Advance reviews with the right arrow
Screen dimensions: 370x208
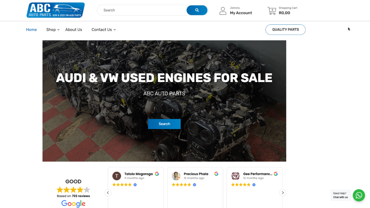coord(282,192)
